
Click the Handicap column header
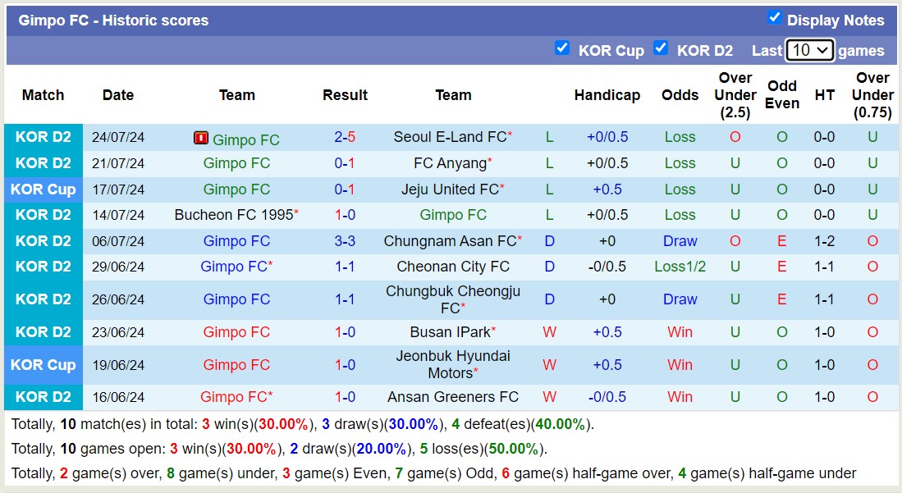(x=607, y=95)
